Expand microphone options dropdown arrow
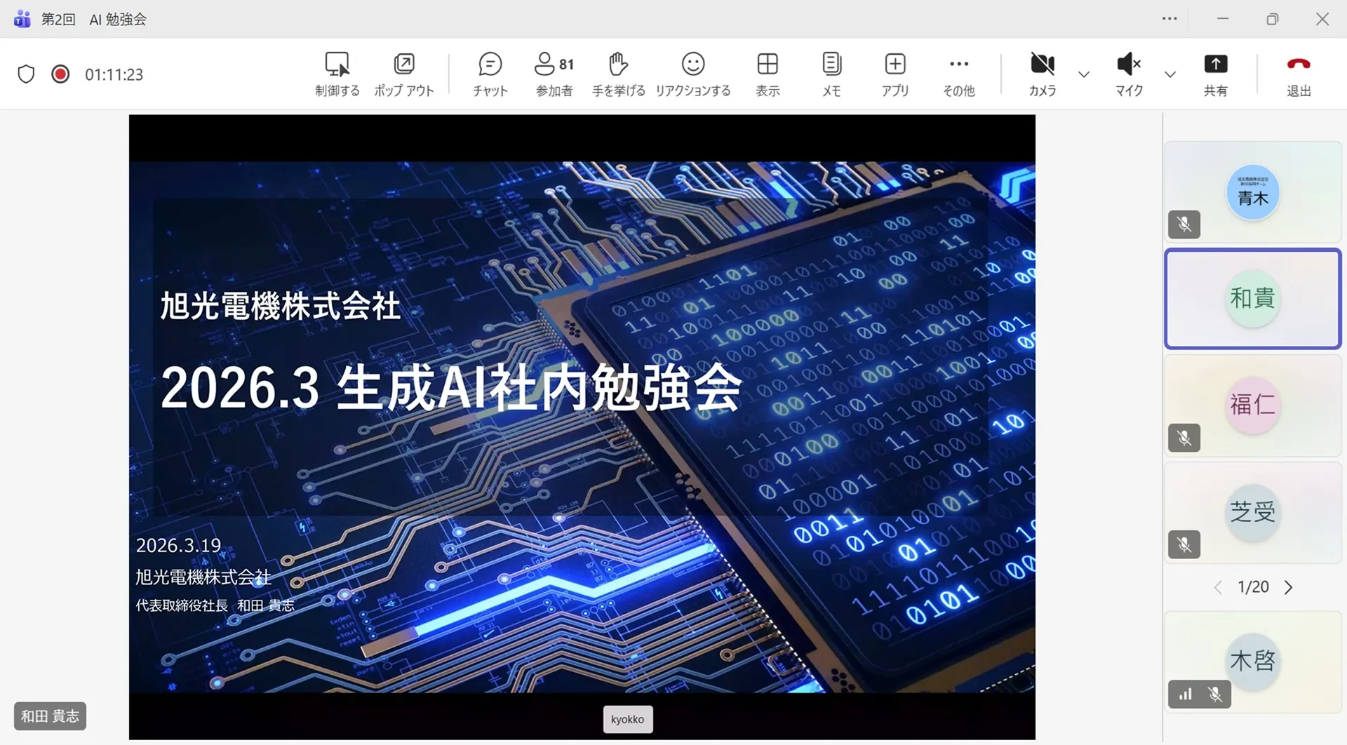The image size is (1347, 745). [x=1170, y=74]
